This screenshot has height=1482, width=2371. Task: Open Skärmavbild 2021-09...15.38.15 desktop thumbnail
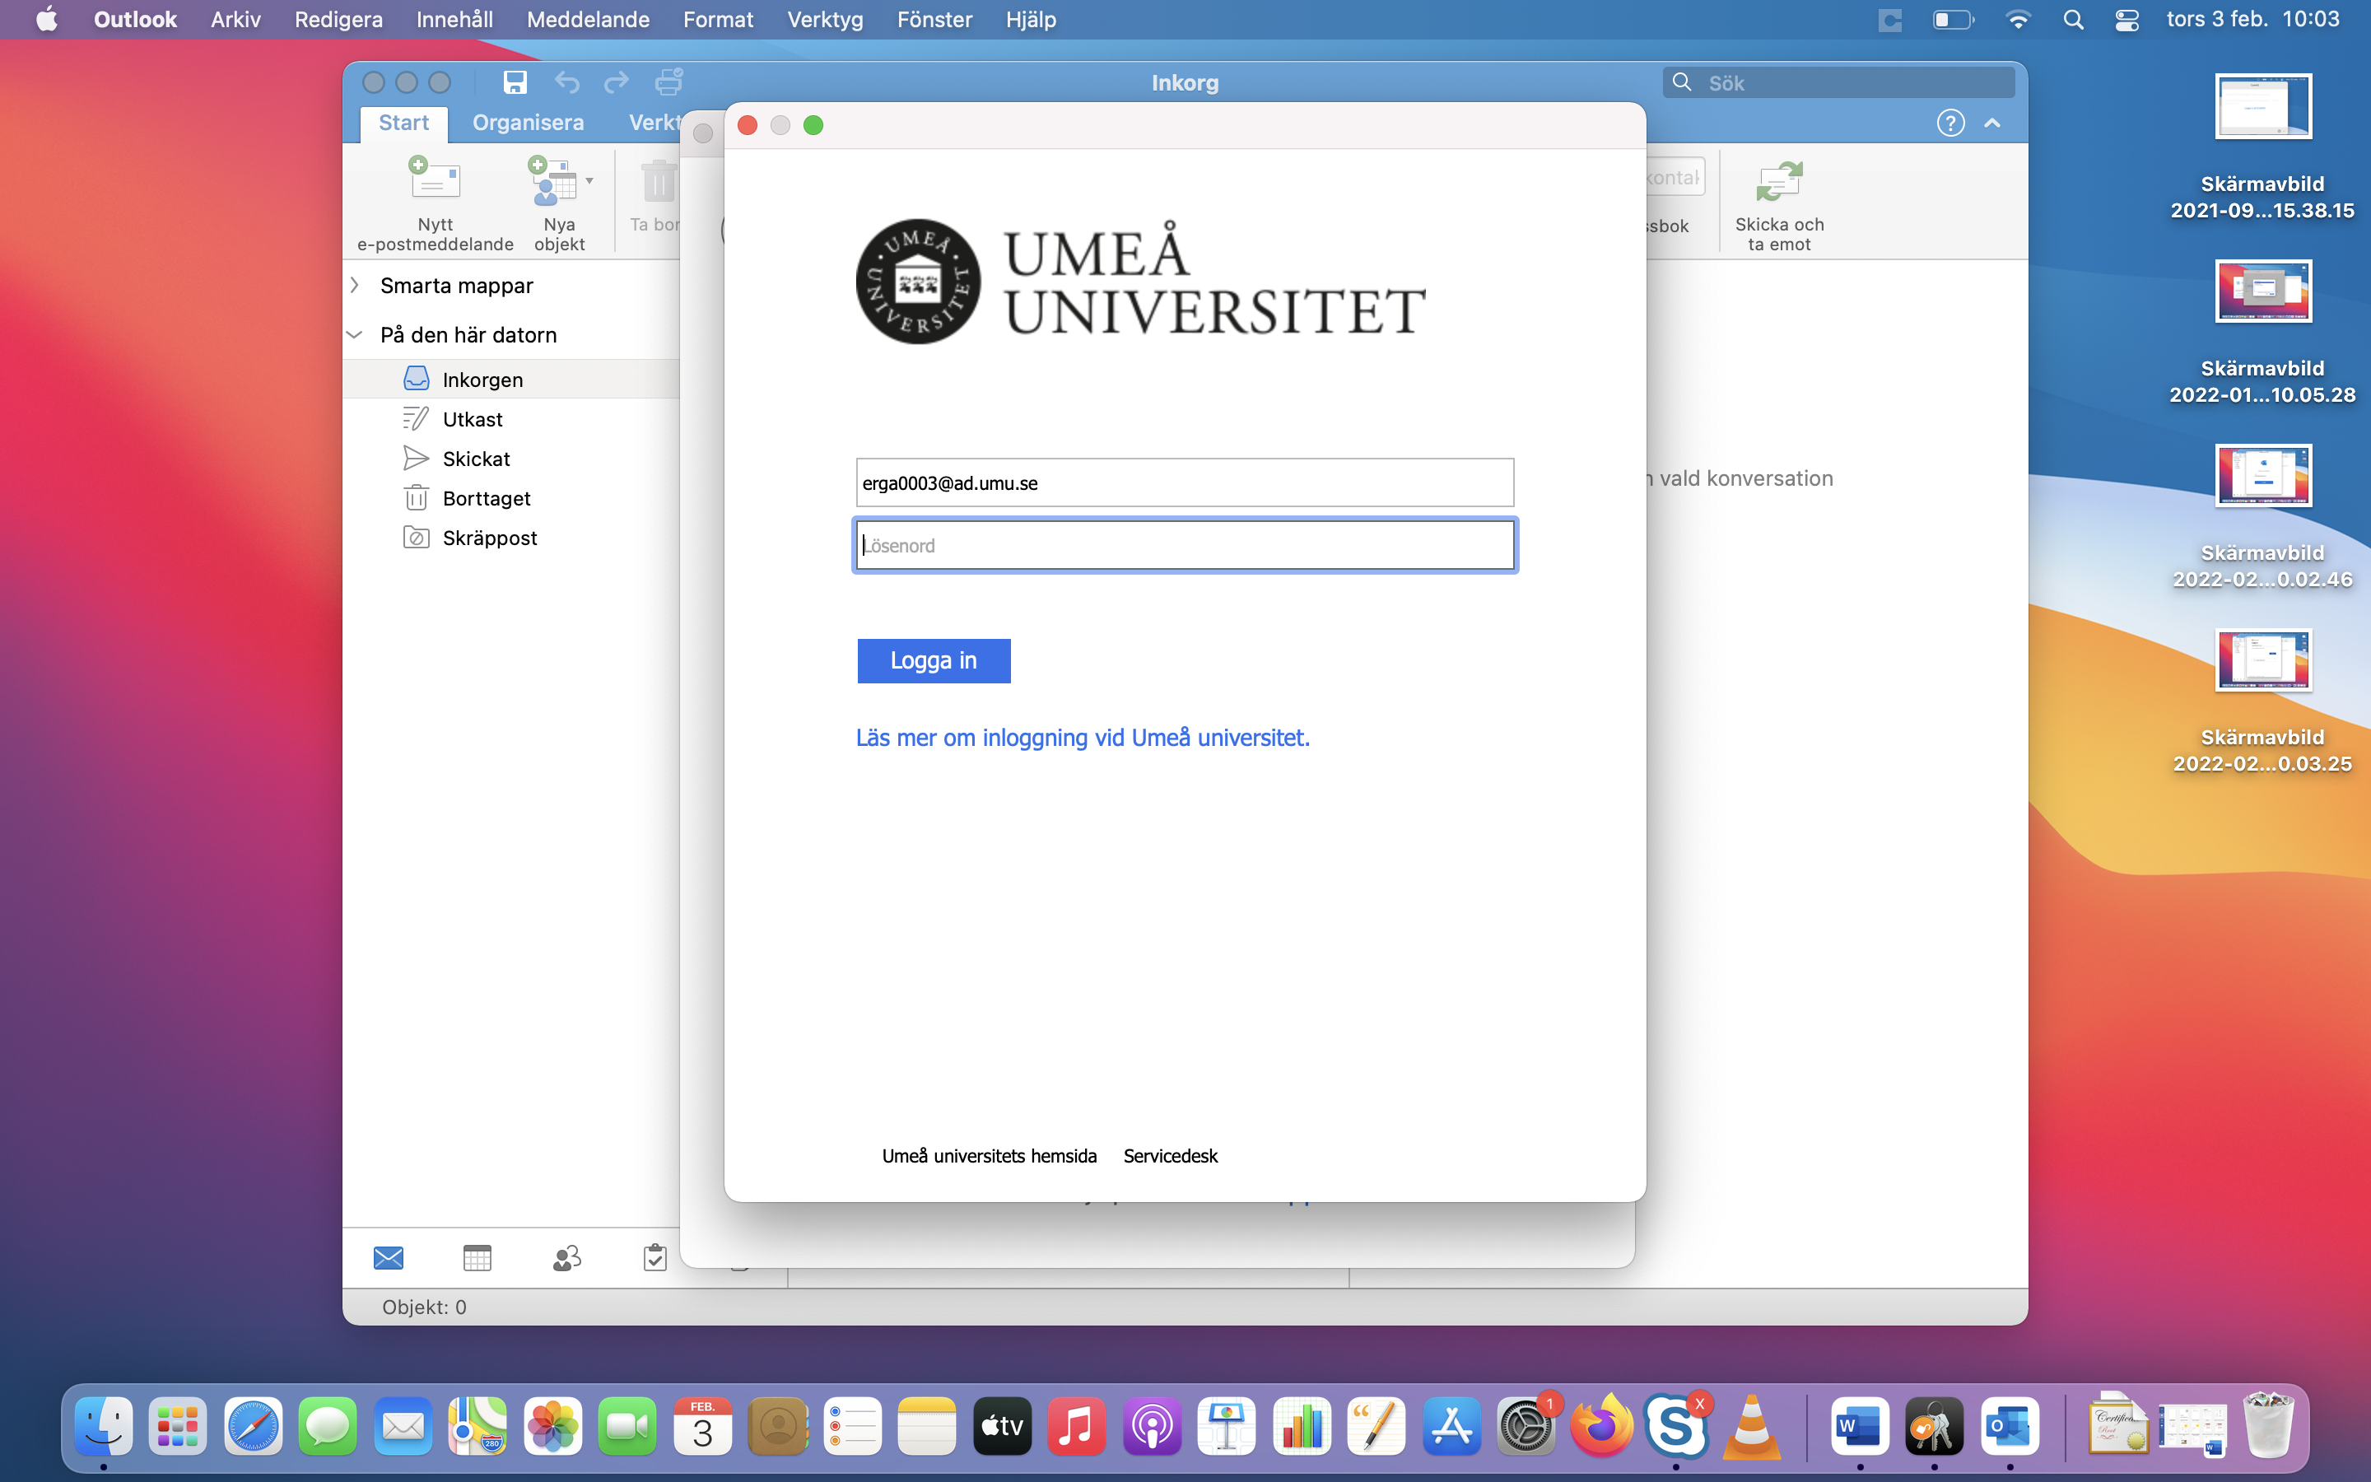2262,107
